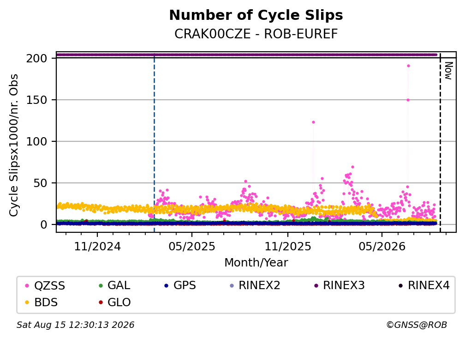Image resolution: width=465 pixels, height=339 pixels.
Task: Click the highest QZSS outlier point near 190
Action: tap(408, 66)
